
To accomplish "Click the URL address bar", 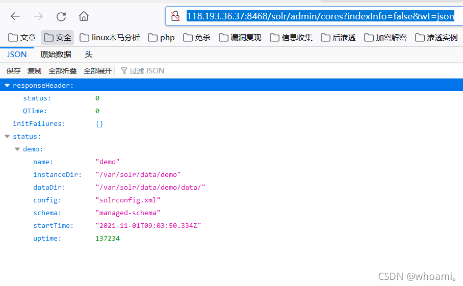I will (320, 16).
